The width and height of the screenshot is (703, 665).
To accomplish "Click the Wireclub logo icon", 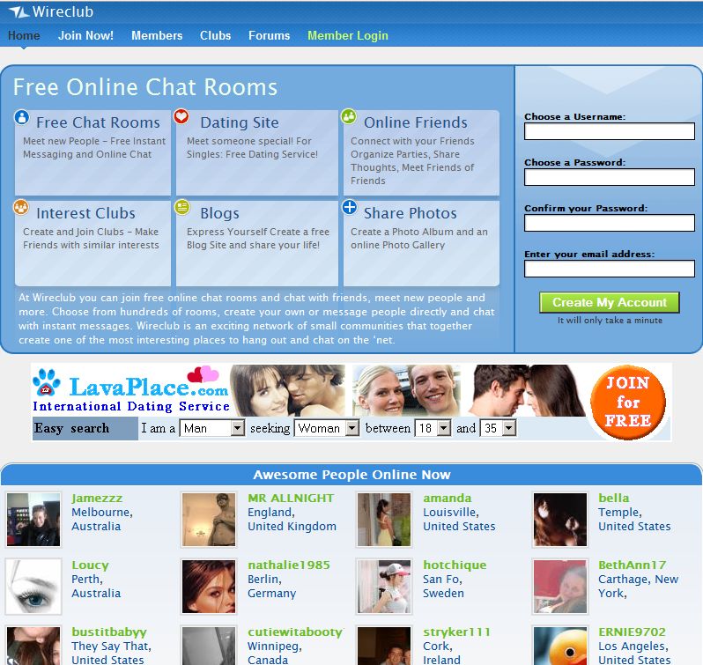I will 18,12.
